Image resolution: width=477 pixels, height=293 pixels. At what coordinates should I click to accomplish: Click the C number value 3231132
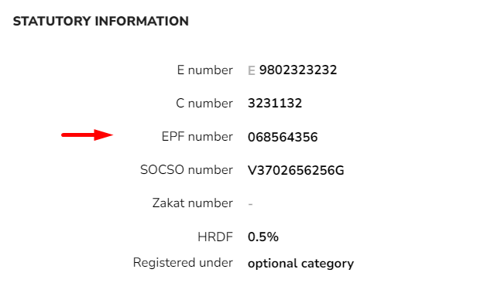[275, 104]
